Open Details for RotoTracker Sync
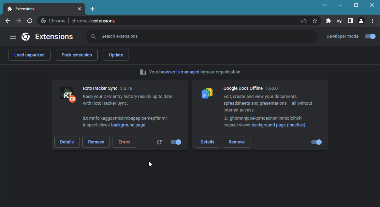The height and width of the screenshot is (207, 380). coord(67,142)
